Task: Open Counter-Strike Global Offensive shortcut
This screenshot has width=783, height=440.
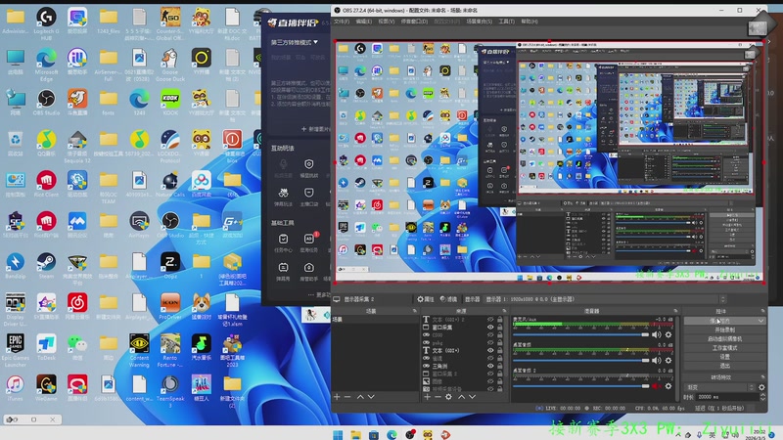Action: [x=170, y=22]
